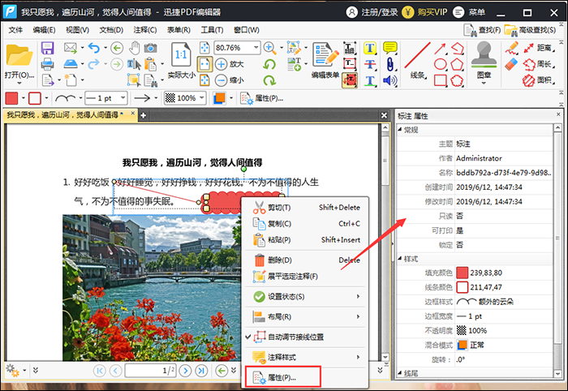Click the 查找(F) search button
The height and width of the screenshot is (391, 568).
[x=482, y=30]
